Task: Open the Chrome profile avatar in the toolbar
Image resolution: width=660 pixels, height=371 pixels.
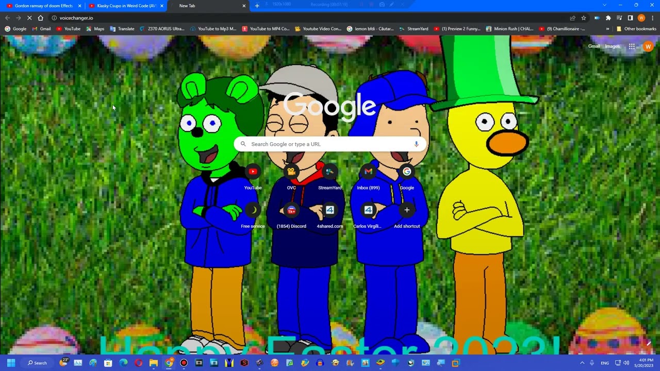Action: point(641,18)
